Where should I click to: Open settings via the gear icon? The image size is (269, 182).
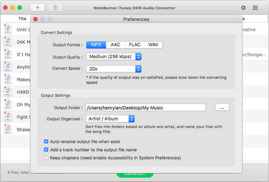(x=243, y=8)
